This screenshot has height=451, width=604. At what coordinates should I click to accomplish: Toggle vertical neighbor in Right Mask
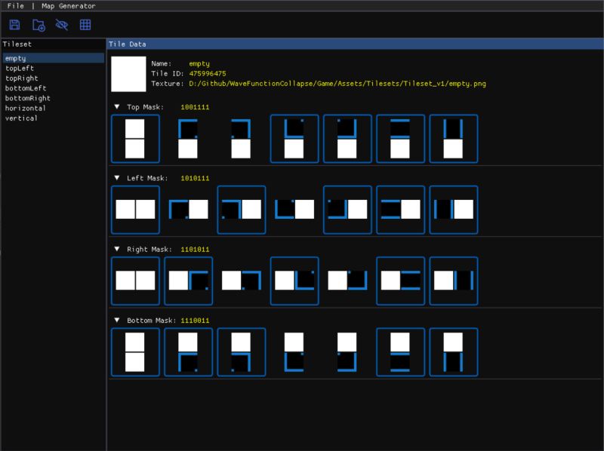pos(454,281)
